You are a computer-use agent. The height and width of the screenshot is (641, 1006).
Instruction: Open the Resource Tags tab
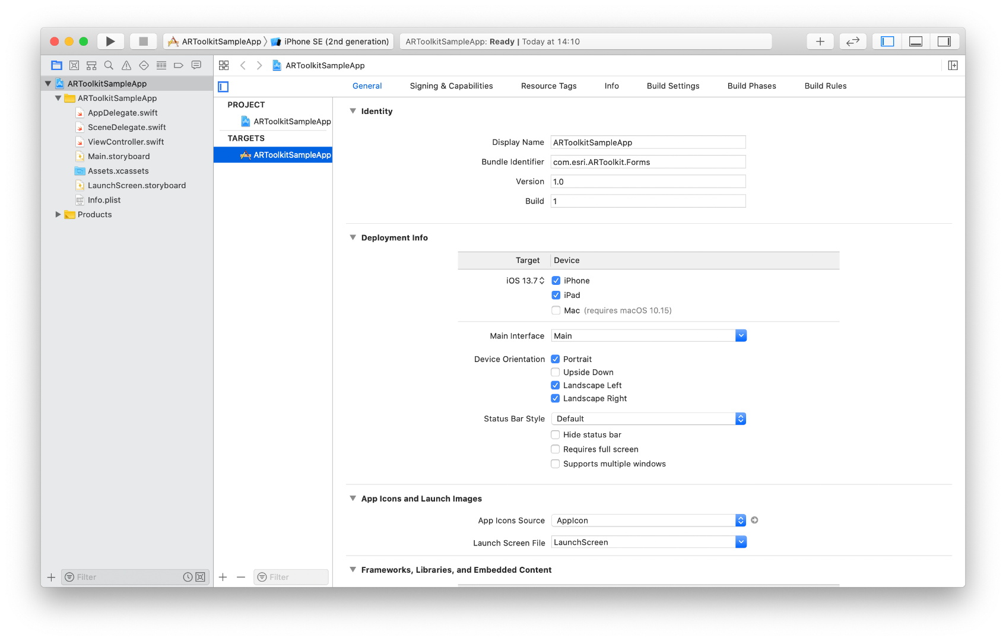click(549, 86)
